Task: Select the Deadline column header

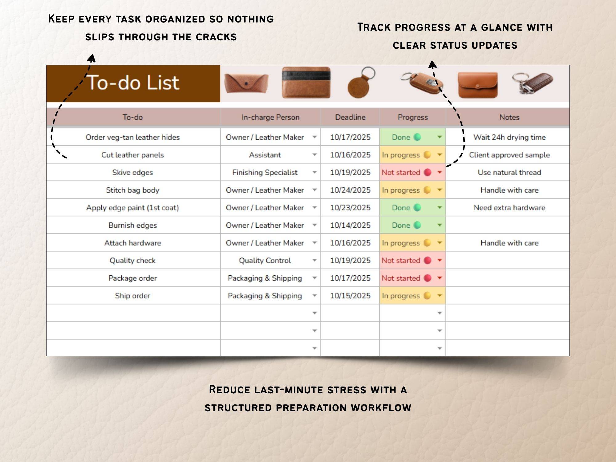Action: pyautogui.click(x=350, y=117)
